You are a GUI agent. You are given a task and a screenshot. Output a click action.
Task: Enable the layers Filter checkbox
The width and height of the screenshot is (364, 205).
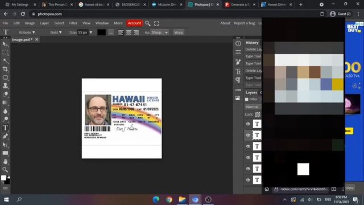tap(246, 99)
